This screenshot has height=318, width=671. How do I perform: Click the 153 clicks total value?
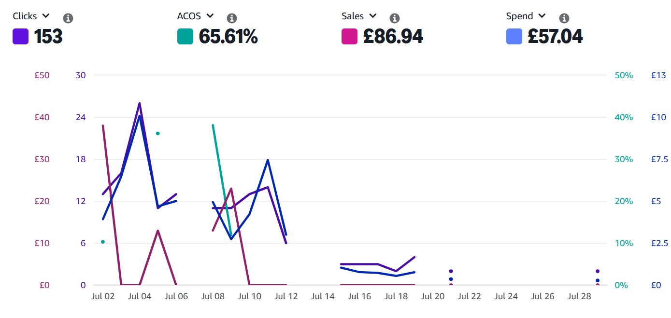48,37
